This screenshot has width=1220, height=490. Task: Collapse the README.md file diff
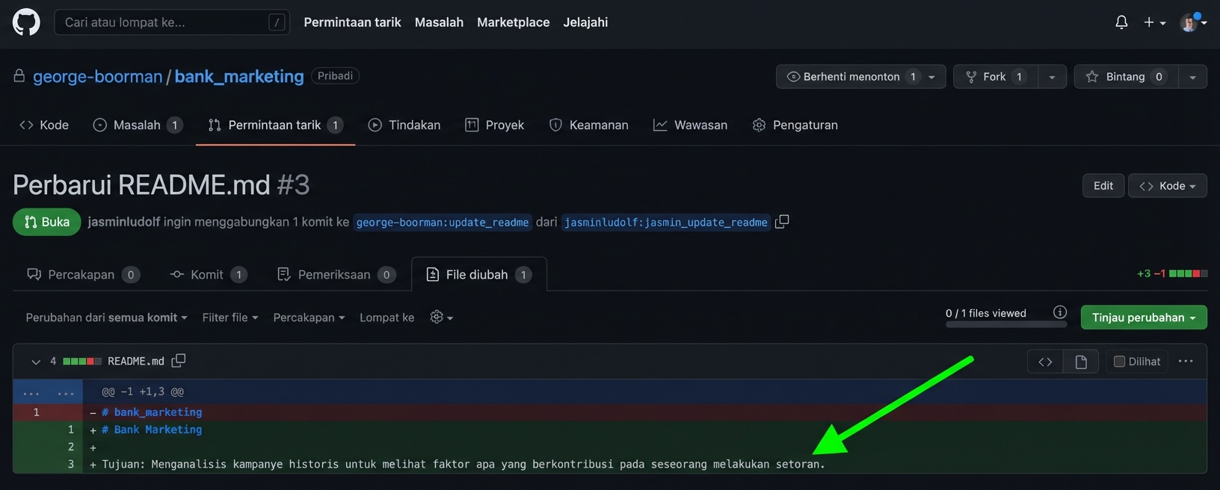tap(35, 362)
